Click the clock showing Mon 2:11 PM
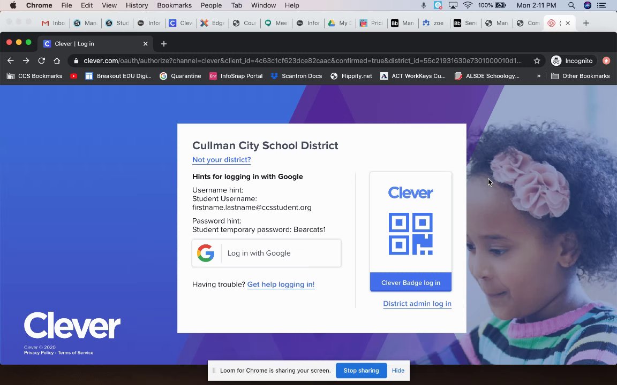 tap(536, 5)
